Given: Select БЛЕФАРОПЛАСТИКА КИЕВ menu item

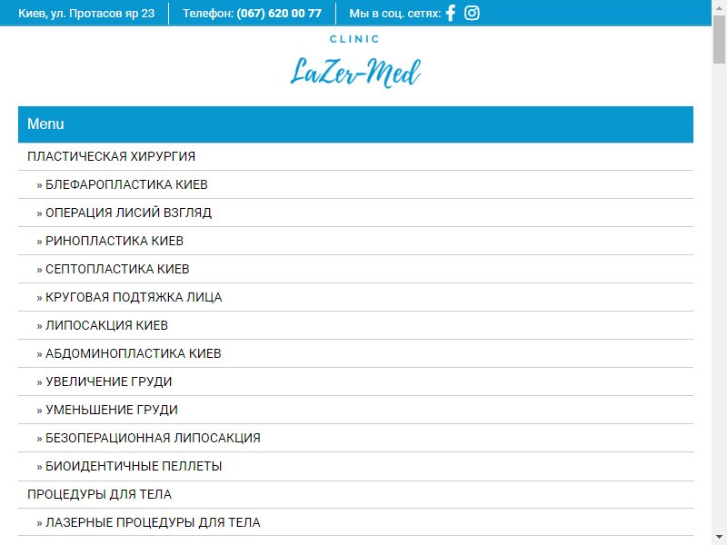Looking at the screenshot, I should tap(355, 184).
